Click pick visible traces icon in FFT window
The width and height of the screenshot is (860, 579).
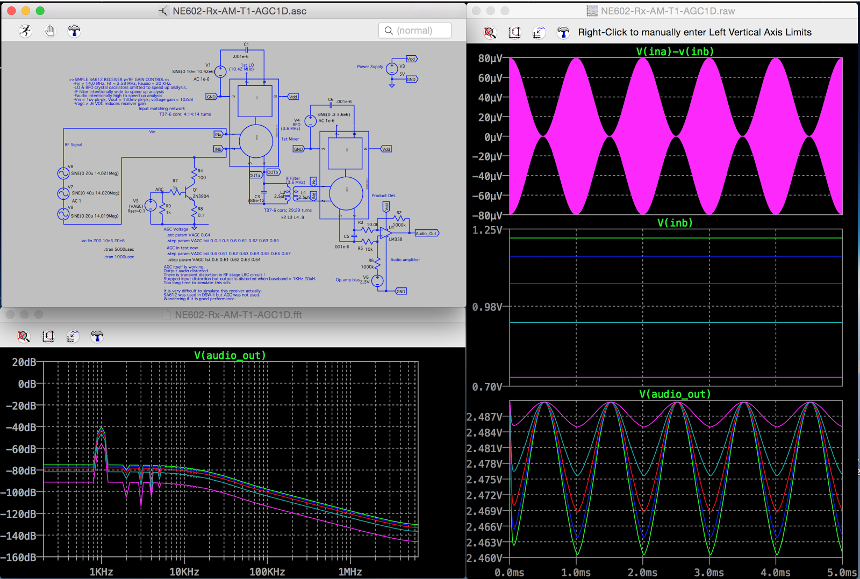[x=73, y=337]
